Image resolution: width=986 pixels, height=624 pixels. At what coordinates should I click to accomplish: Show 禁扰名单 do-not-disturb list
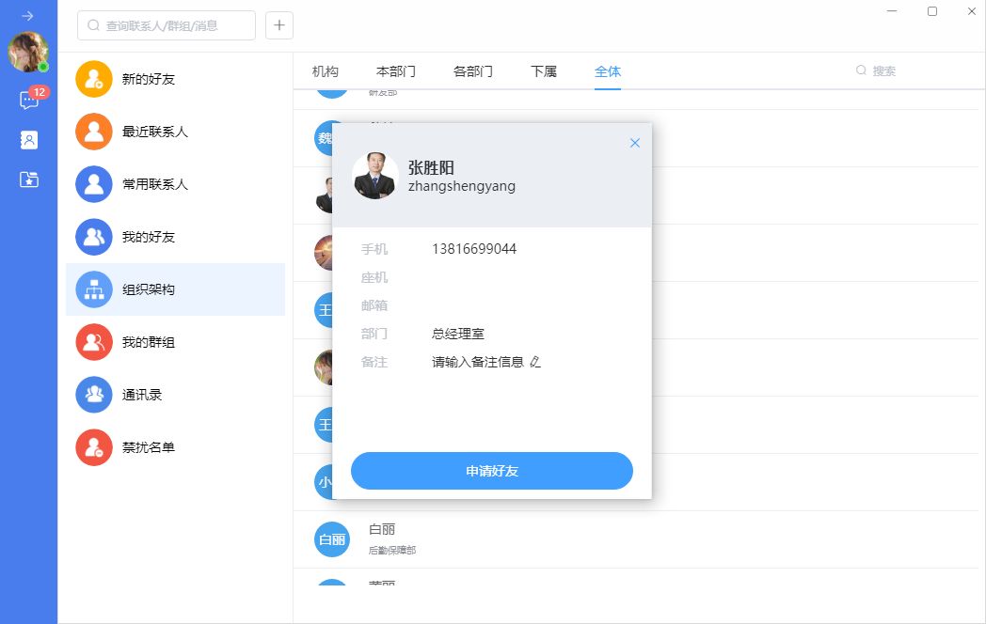(x=149, y=447)
